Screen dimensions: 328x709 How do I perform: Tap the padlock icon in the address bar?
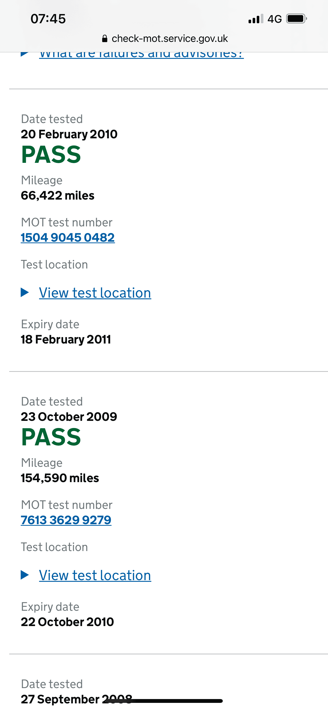click(104, 39)
